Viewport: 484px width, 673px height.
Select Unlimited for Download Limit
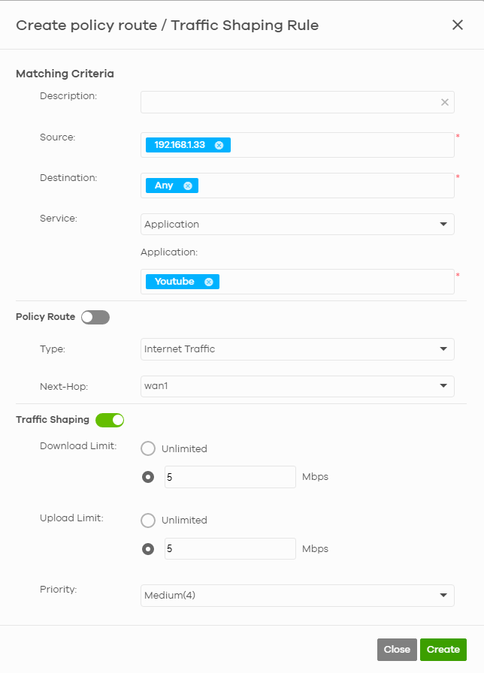coord(148,448)
